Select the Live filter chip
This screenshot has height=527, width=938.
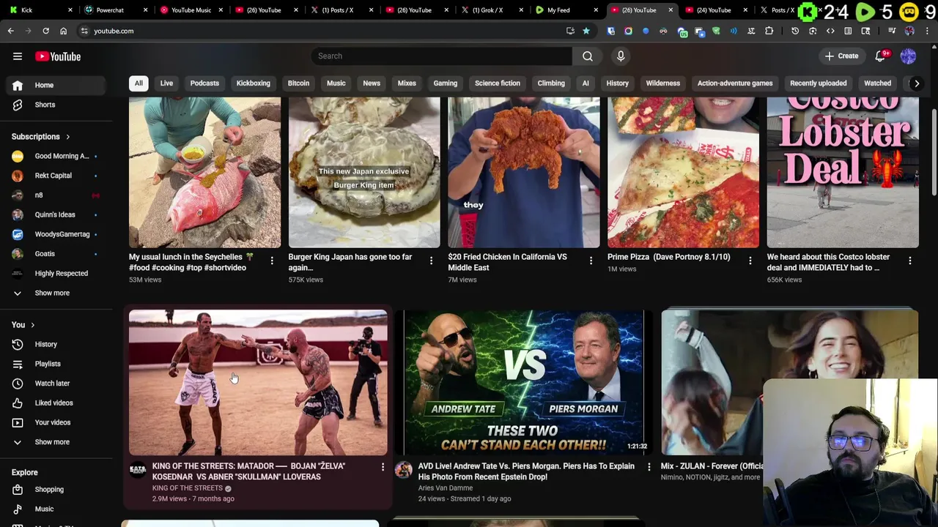point(166,83)
